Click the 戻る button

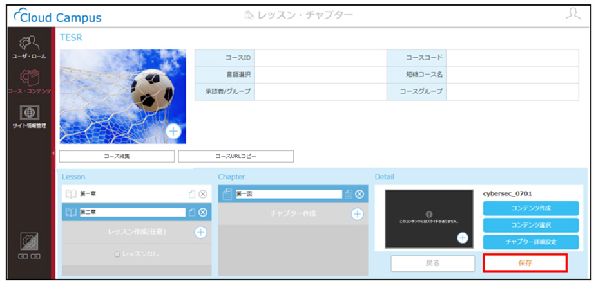click(x=433, y=264)
